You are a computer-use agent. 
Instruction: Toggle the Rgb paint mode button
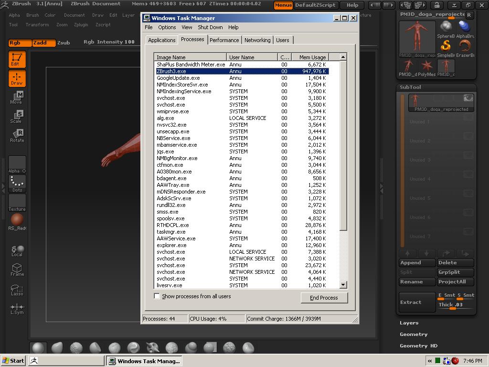20,43
